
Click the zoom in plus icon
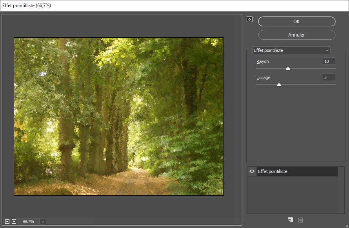(14, 221)
